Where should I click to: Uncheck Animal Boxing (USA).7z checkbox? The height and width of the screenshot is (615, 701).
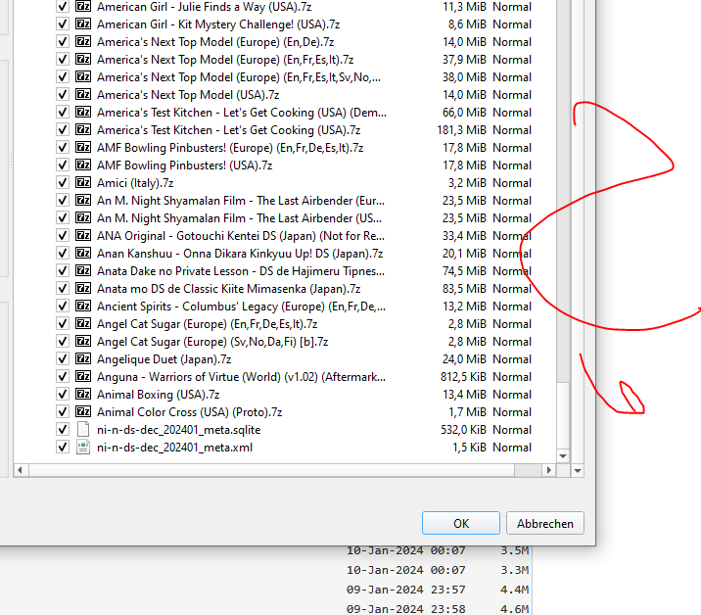(x=63, y=394)
